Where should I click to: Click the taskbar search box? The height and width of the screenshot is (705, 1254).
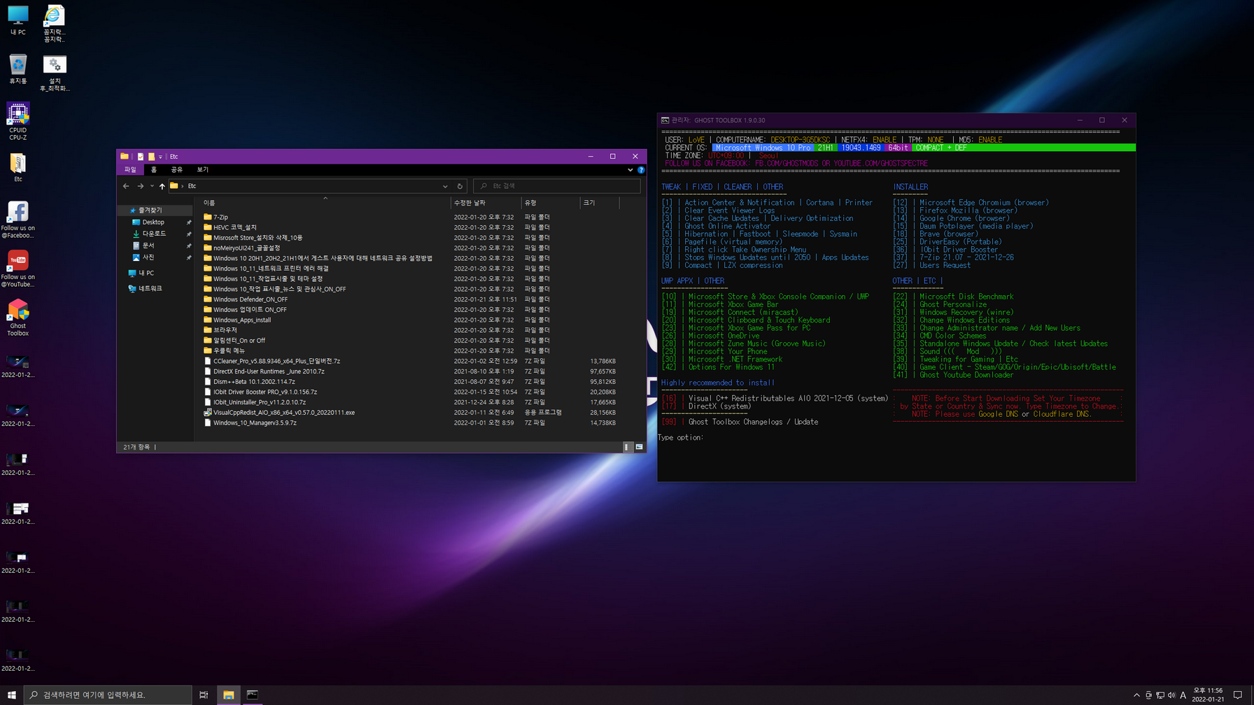point(108,695)
